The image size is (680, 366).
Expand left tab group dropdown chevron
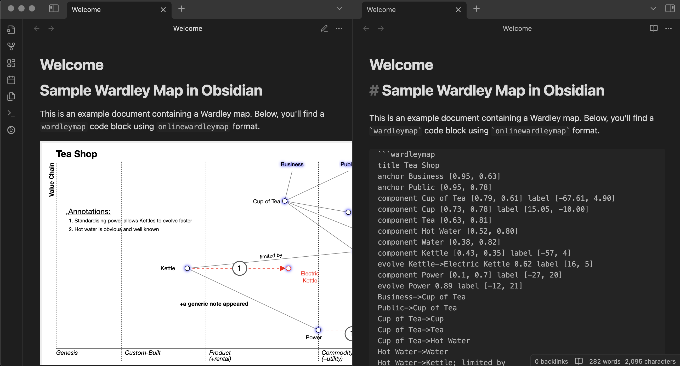point(339,9)
